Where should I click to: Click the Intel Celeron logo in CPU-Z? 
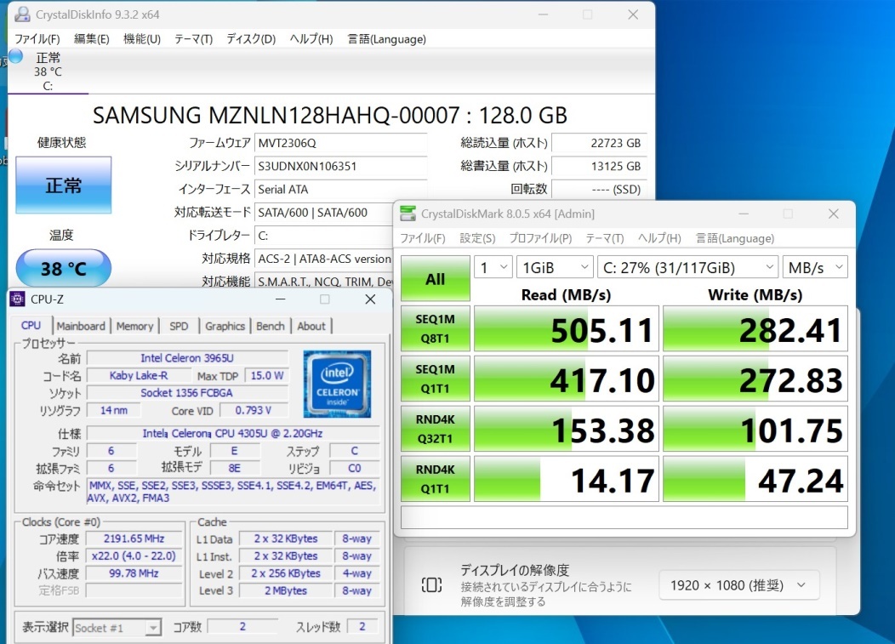point(338,384)
